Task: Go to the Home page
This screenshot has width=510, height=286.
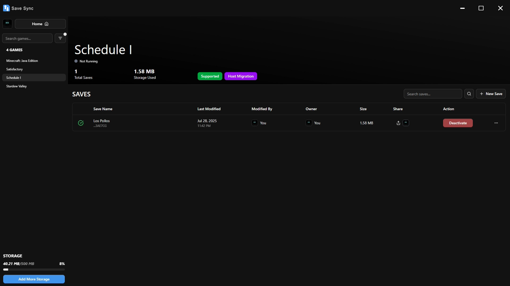Action: [x=40, y=24]
